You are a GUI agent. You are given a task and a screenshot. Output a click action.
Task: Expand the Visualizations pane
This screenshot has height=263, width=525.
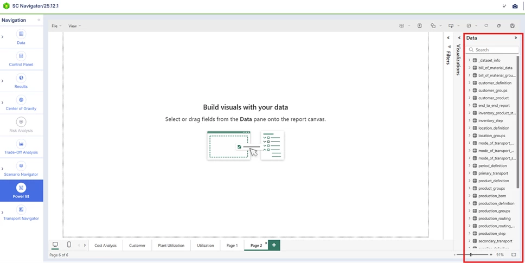point(459,38)
